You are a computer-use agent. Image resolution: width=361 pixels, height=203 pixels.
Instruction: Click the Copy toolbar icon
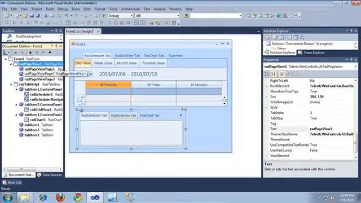pyautogui.click(x=52, y=16)
